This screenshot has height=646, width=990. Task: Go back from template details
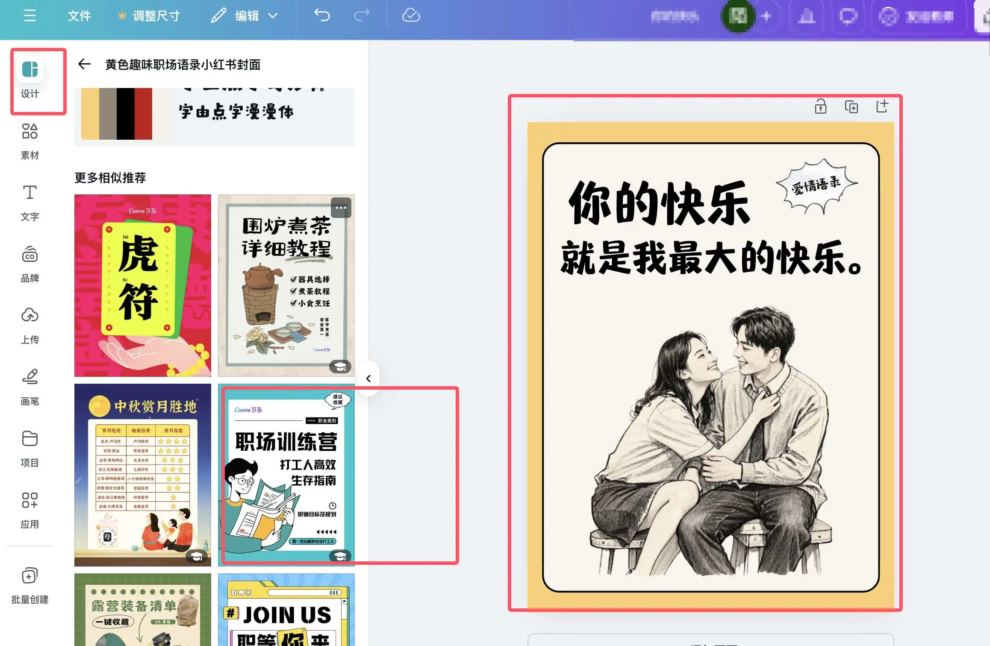84,64
